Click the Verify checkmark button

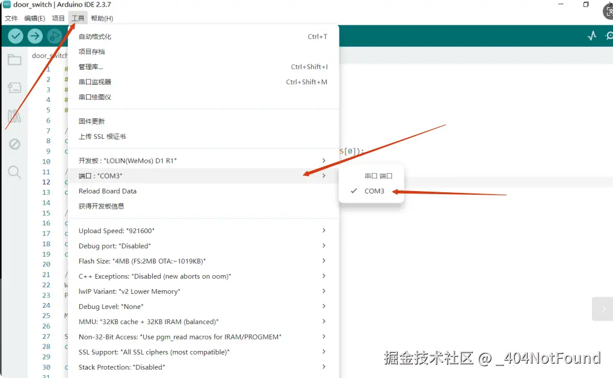pos(16,36)
